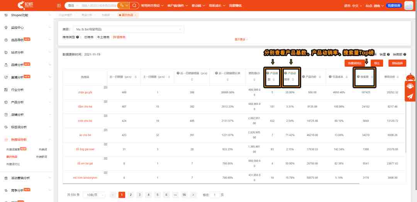Image resolution: width=417 pixels, height=202 pixels.
Task: Open the 热搜词对比 submenu item
Action: pyautogui.click(x=13, y=164)
